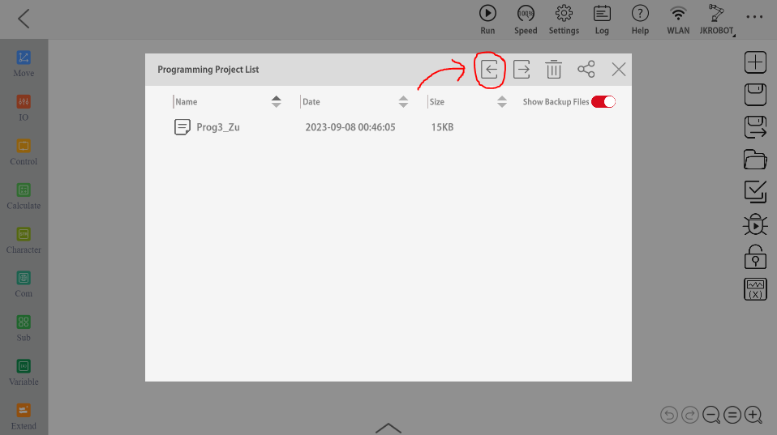This screenshot has width=777, height=435.
Task: Sort project list by Size
Action: coord(501,102)
